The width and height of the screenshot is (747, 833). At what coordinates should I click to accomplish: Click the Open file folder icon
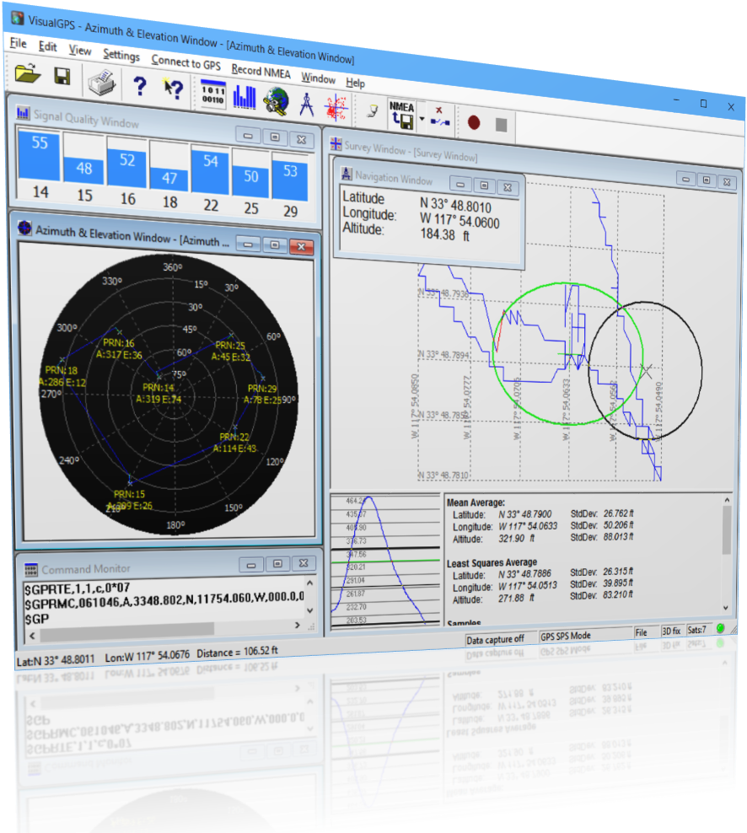pos(28,74)
